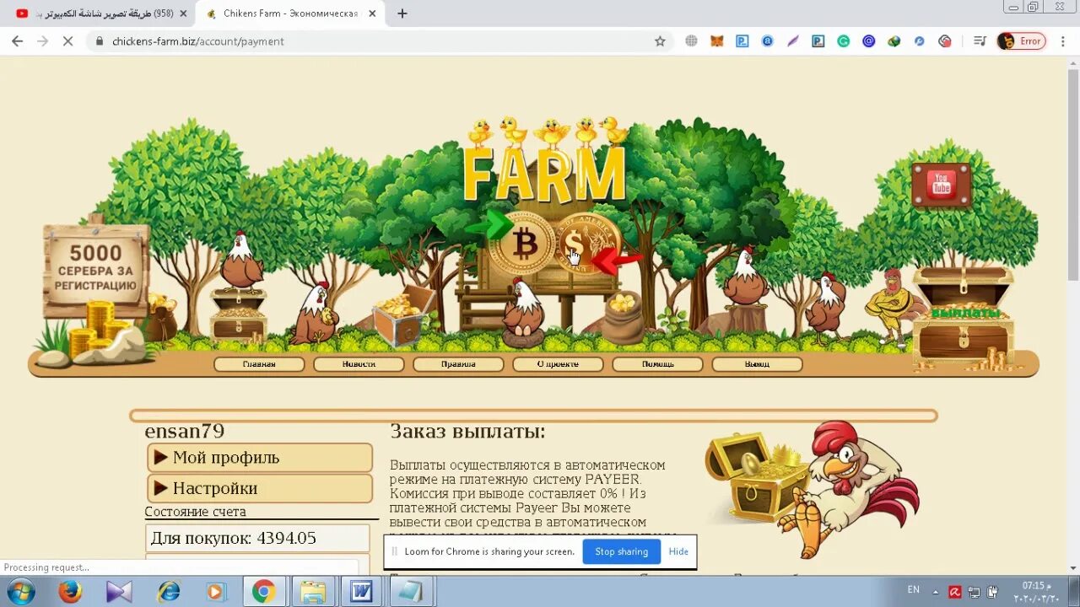Click the username ensan79
Screen dimensions: 1080x607
185,431
